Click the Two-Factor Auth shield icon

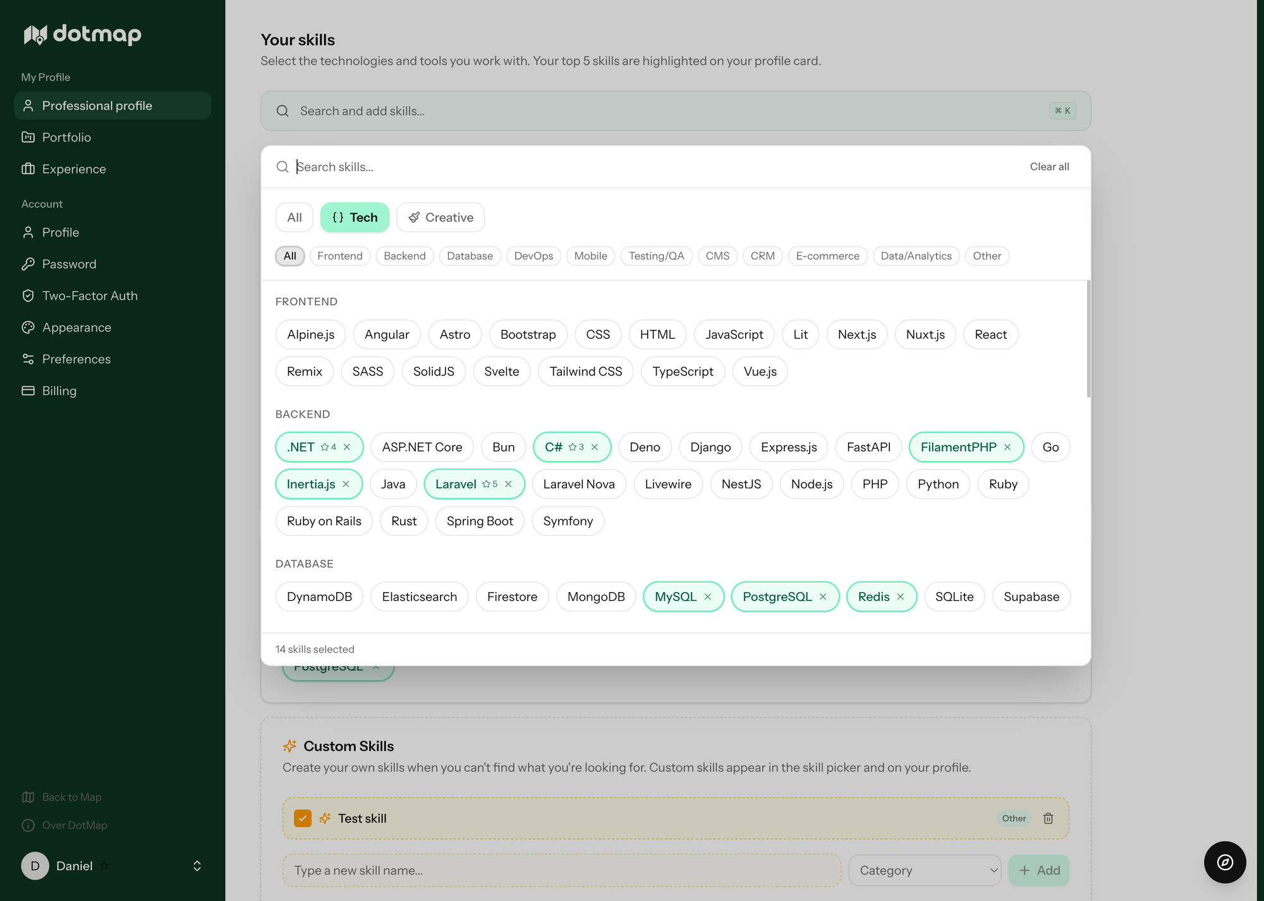[x=28, y=296]
